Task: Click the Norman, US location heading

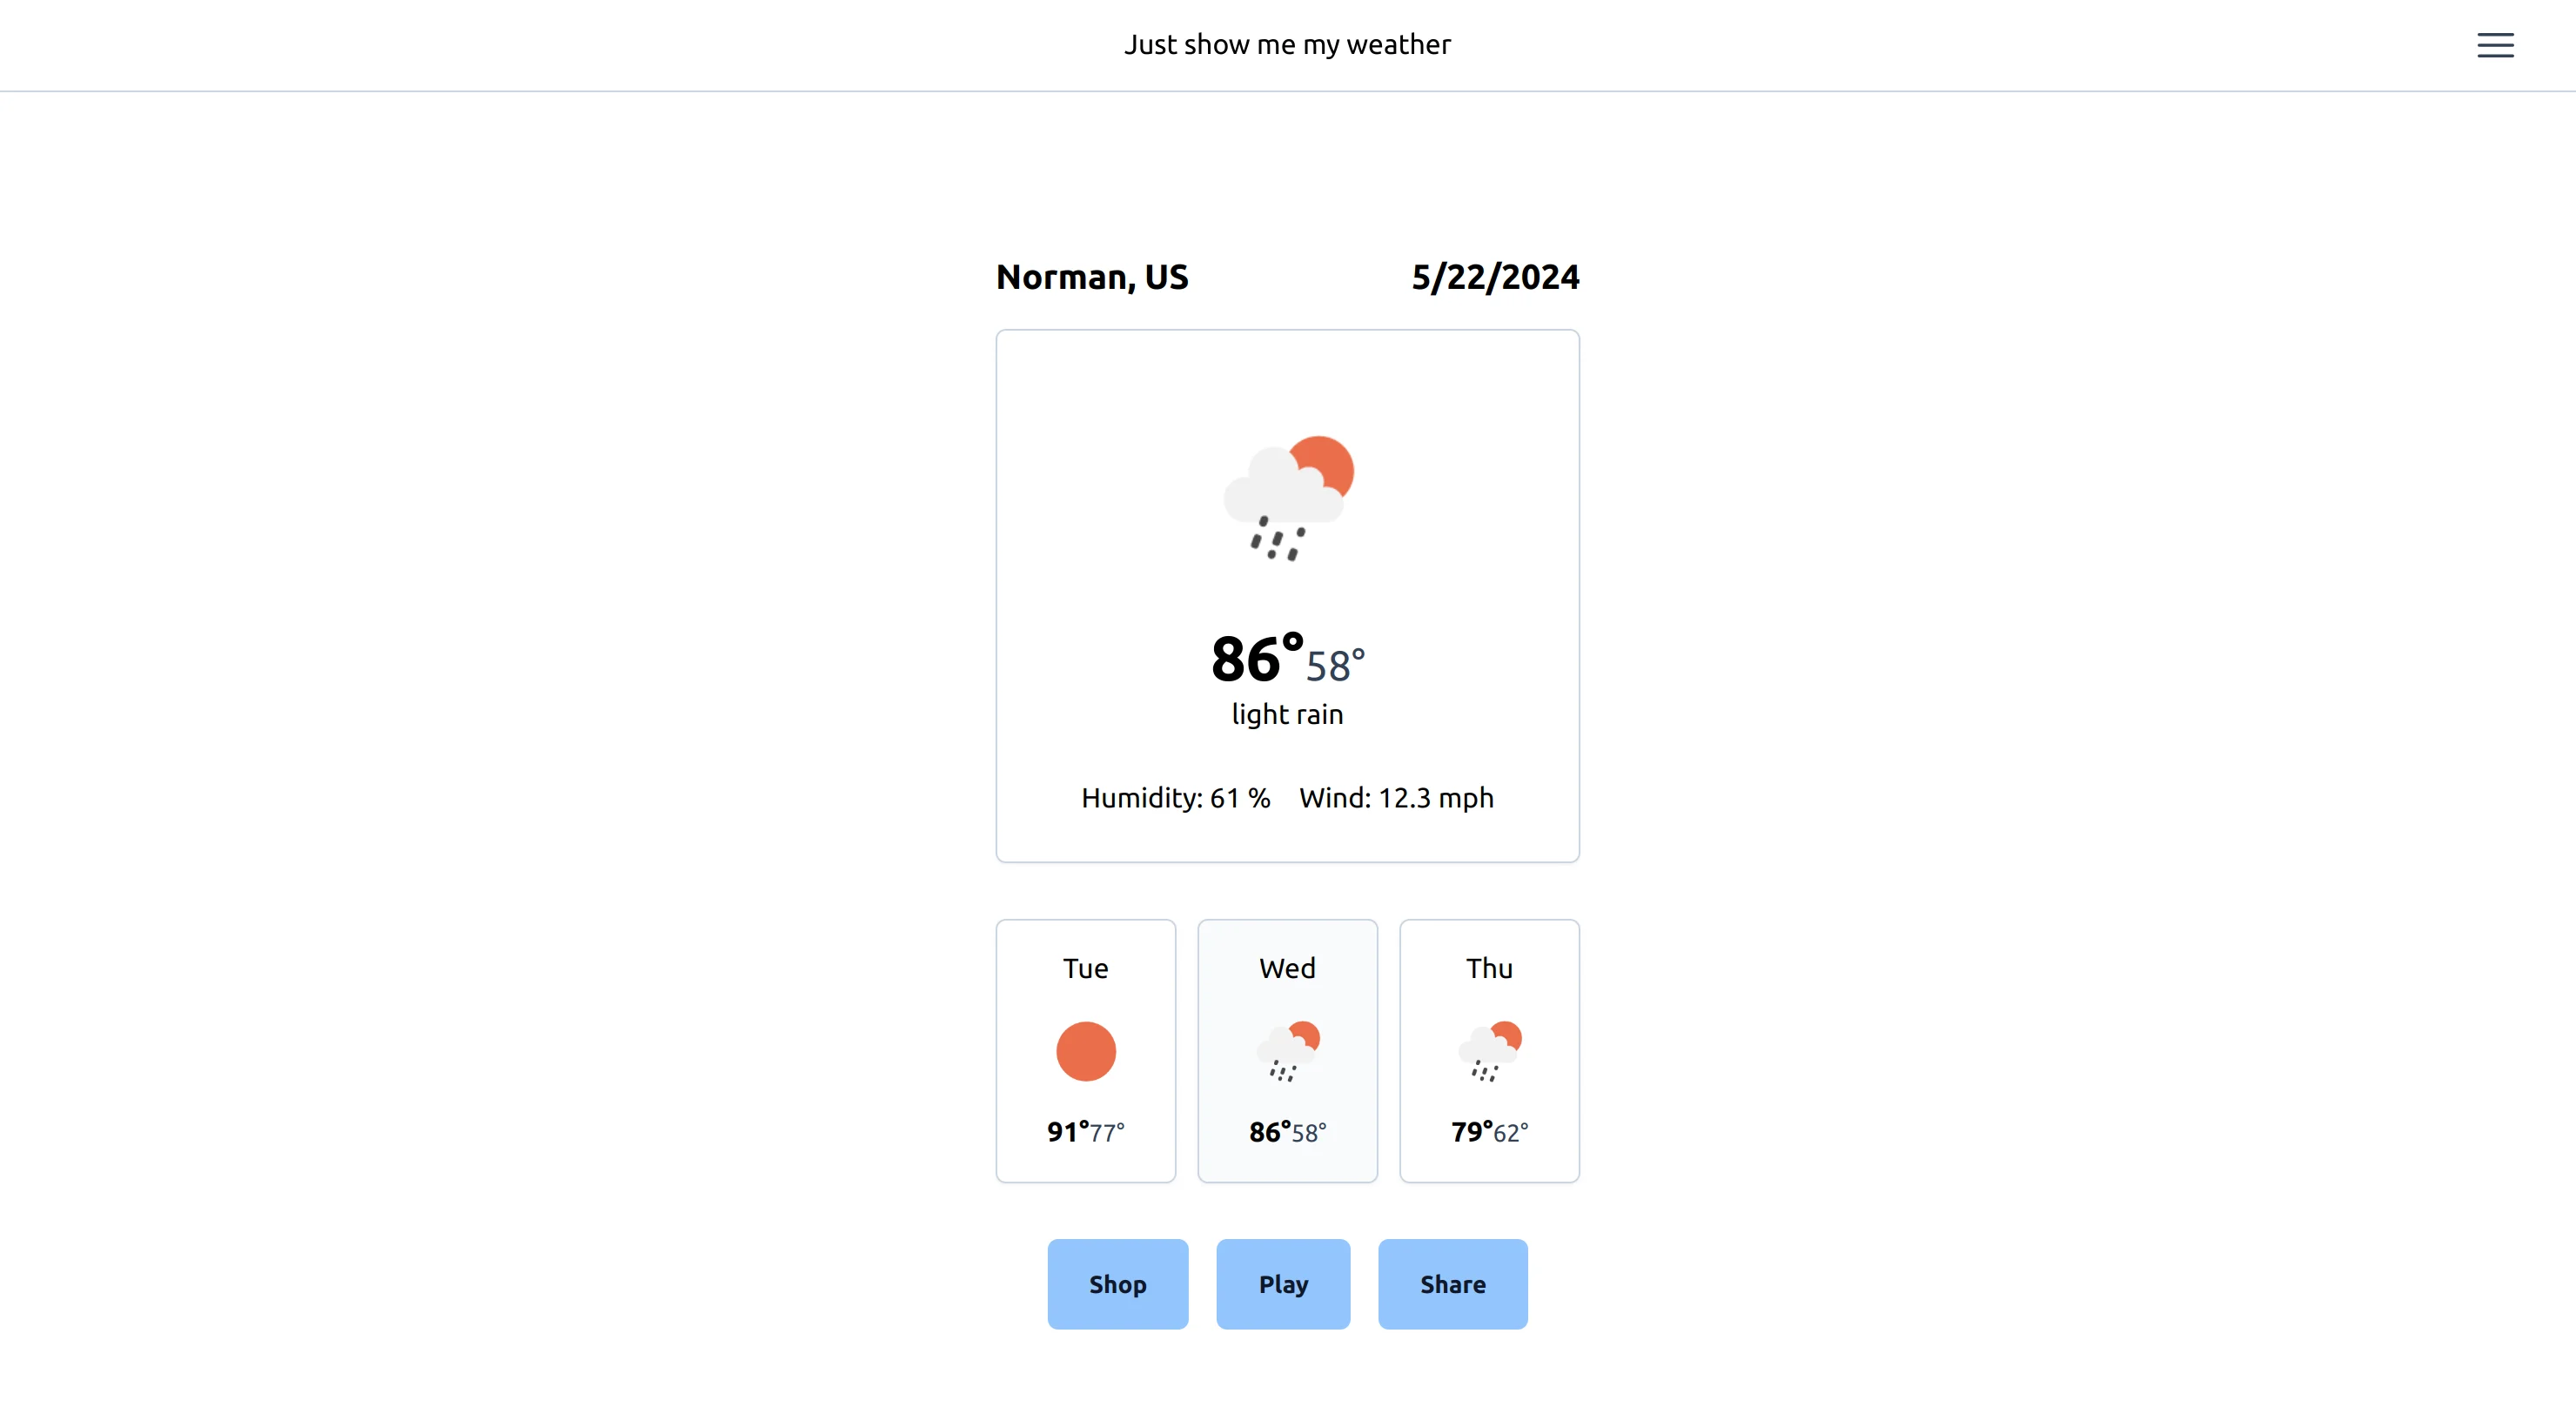Action: pyautogui.click(x=1092, y=277)
